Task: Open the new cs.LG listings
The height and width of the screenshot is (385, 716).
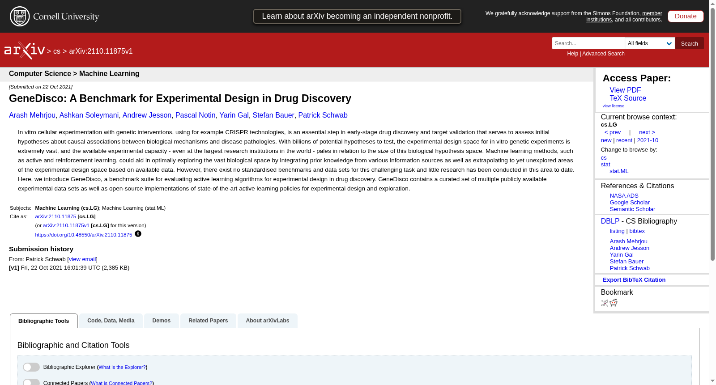Action: pos(606,140)
